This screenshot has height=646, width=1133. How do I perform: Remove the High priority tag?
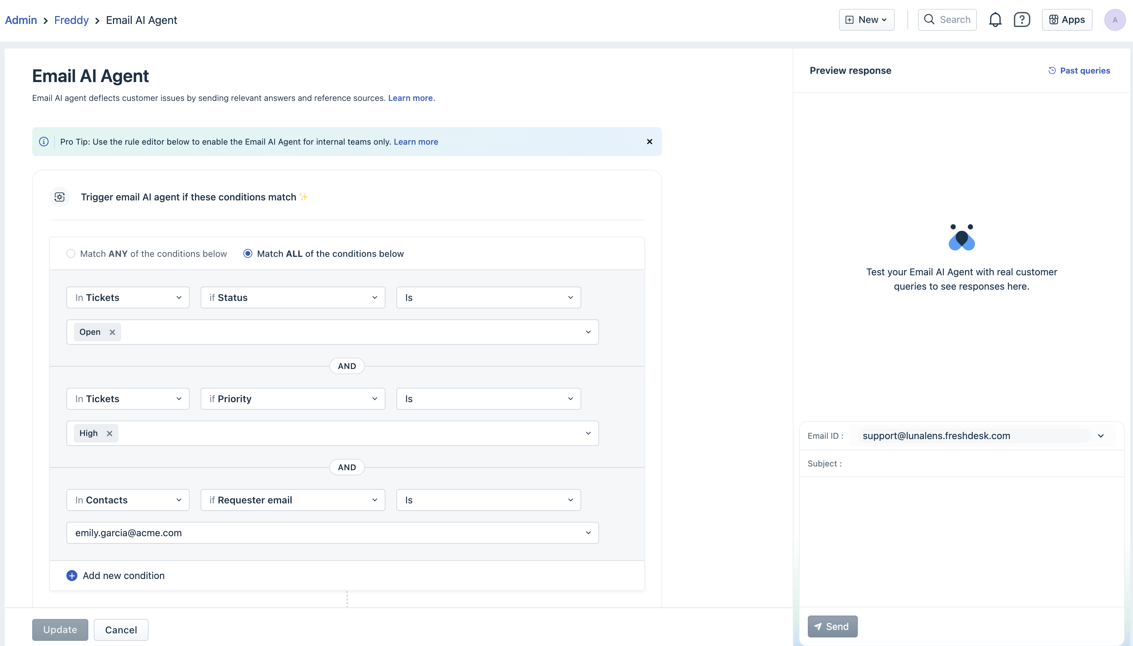(109, 434)
